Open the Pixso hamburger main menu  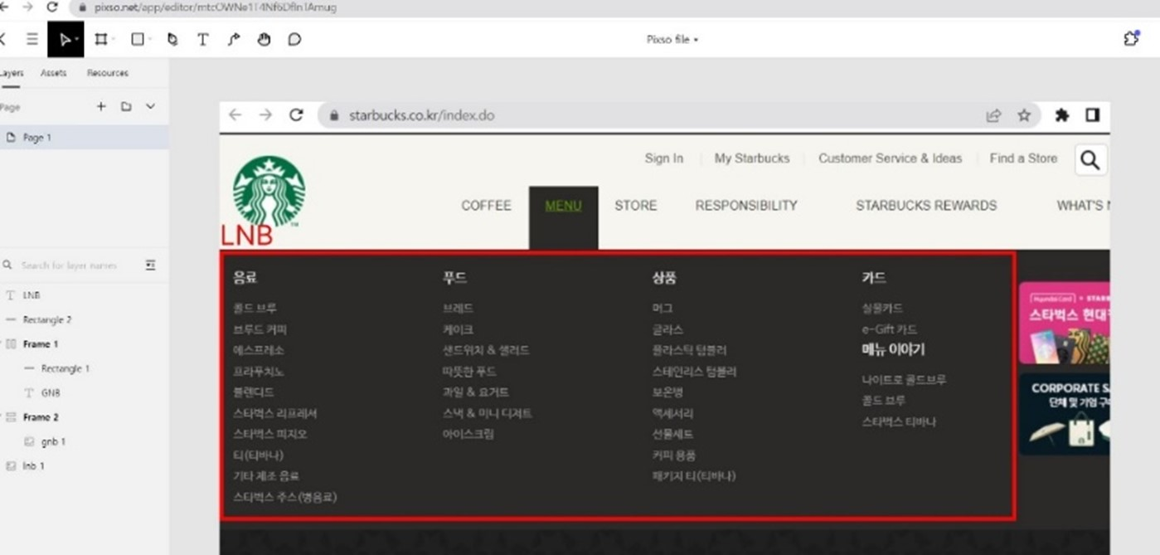[x=32, y=39]
